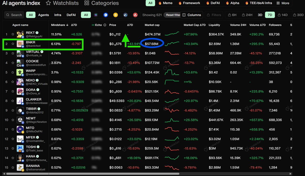Sort by the Price column
The height and width of the screenshot is (176, 305).
click(113, 25)
